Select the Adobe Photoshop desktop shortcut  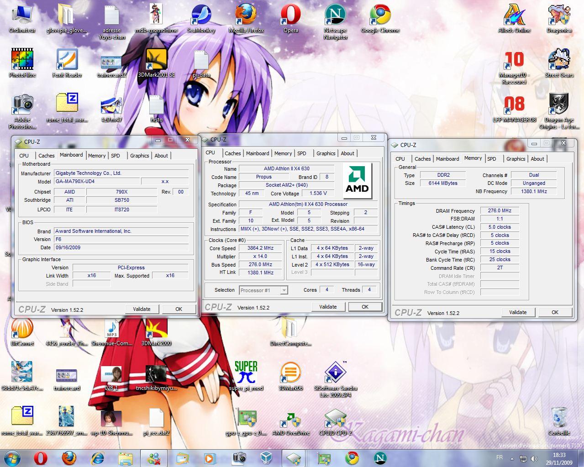pyautogui.click(x=22, y=111)
